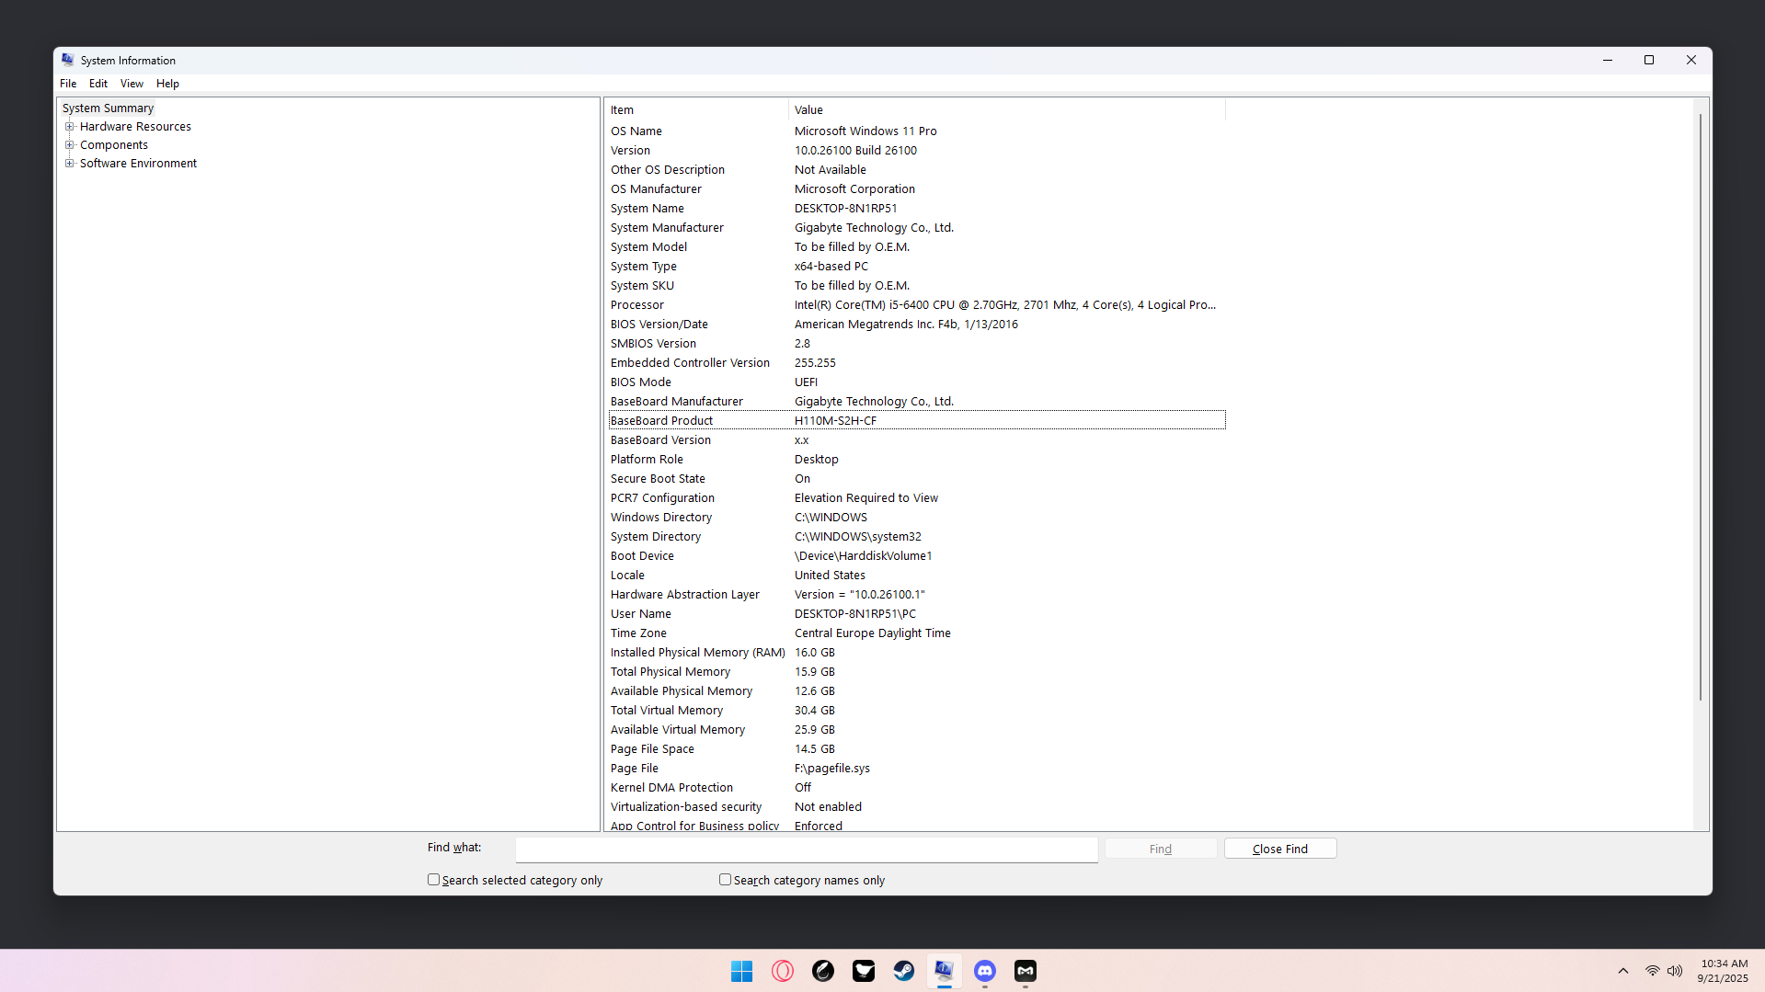Expand the Hardware Resources tree node
The height and width of the screenshot is (992, 1765).
69,127
